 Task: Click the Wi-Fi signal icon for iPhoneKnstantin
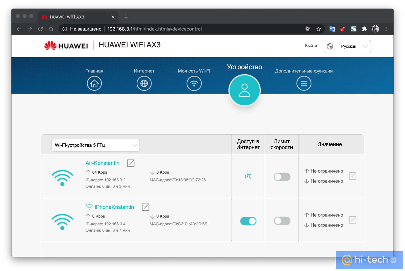click(62, 222)
